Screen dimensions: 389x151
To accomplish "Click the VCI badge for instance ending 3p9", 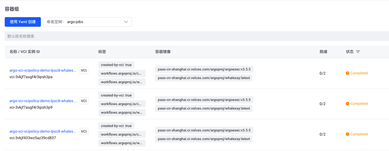I will (84, 101).
